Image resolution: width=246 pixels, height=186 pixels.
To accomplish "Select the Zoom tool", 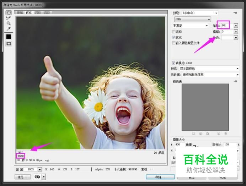I will [9, 23].
